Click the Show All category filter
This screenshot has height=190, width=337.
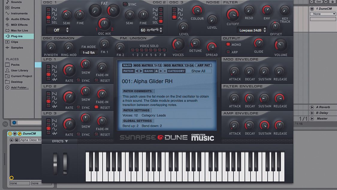(199, 71)
